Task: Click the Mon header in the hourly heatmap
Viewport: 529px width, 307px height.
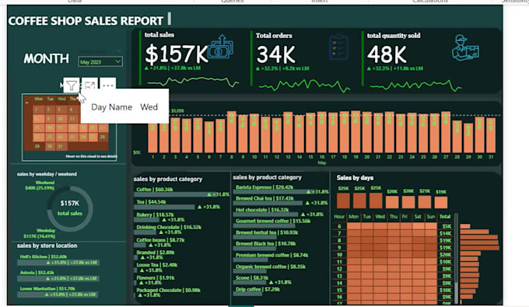Action: [353, 216]
